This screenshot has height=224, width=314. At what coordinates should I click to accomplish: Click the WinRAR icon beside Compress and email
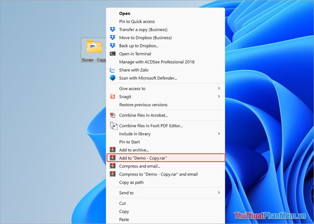113,166
